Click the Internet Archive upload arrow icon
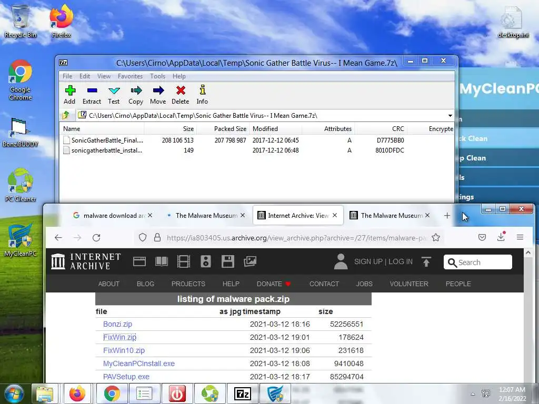 426,262
